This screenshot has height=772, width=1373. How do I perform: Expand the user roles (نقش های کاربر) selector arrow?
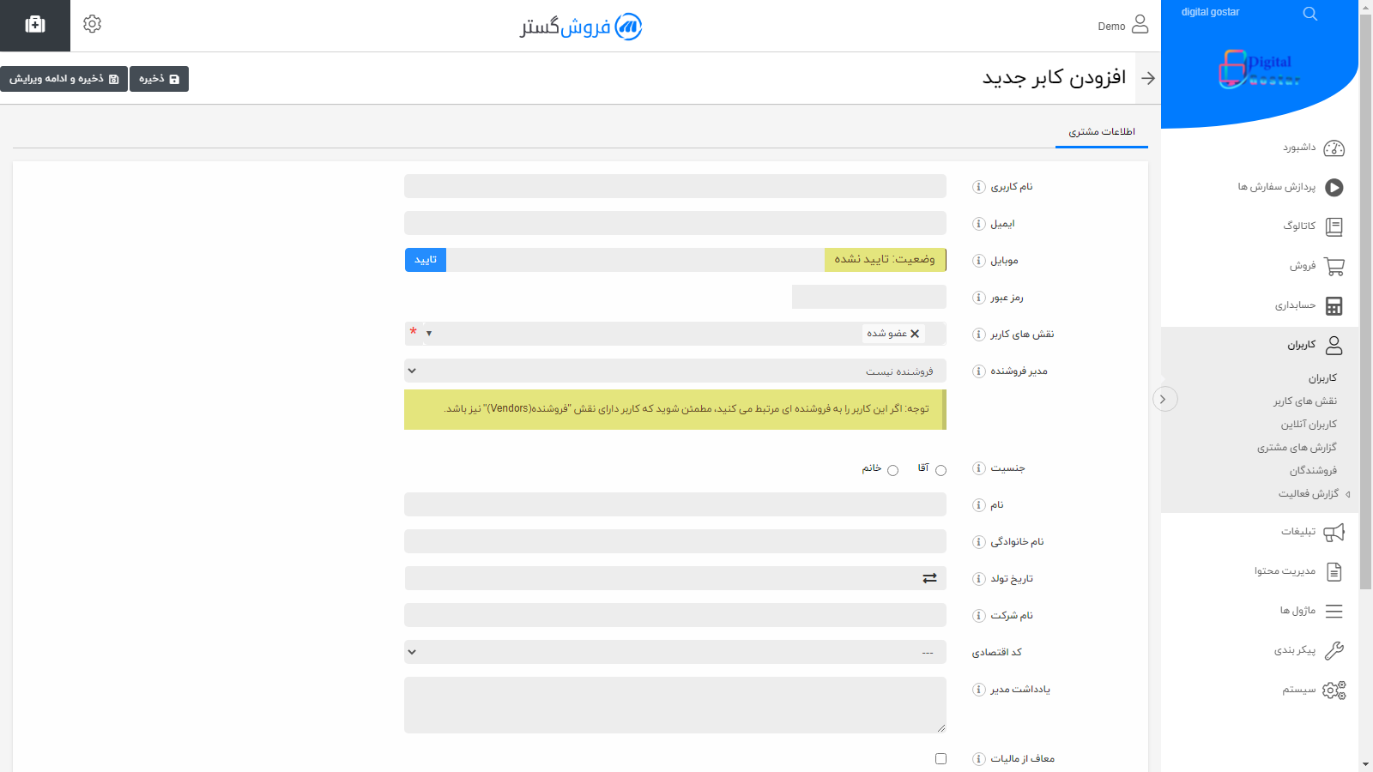coord(429,334)
